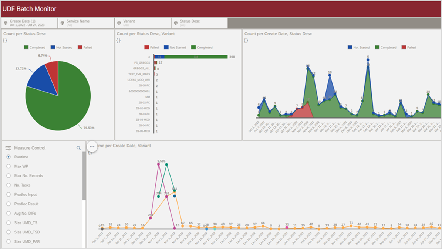Click the red Failed swatch in bar chart legend
This screenshot has width=442, height=249.
click(x=147, y=48)
